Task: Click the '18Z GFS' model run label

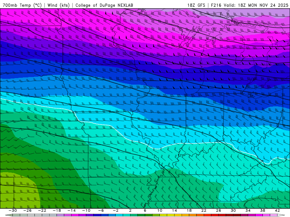Action: 196,5
